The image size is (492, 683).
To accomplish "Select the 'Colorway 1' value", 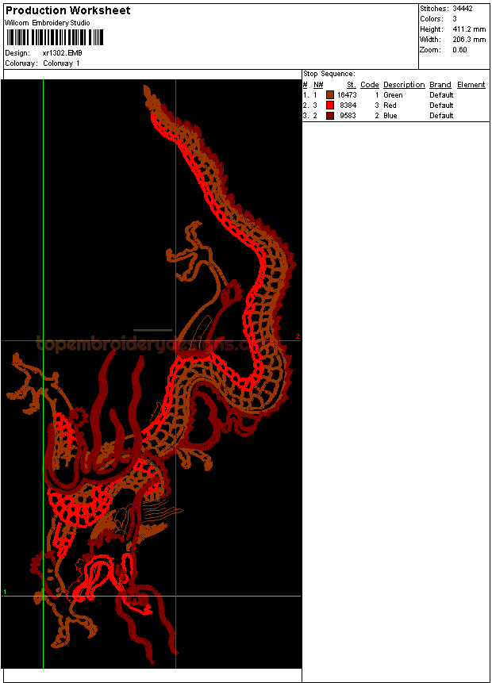I will coord(61,63).
